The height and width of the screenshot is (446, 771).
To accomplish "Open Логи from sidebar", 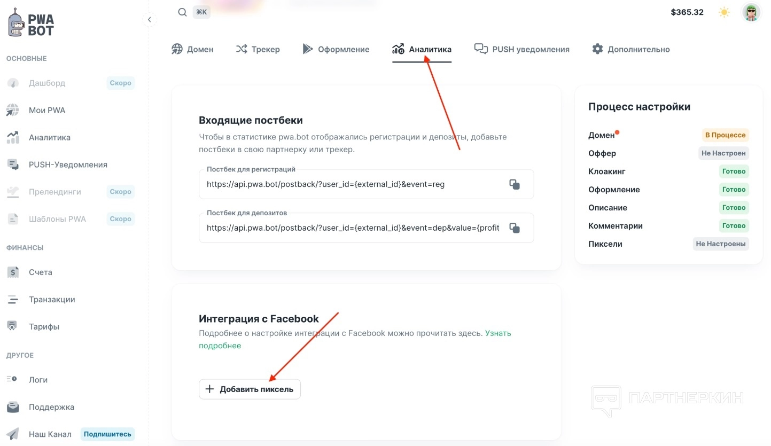I will (x=38, y=380).
